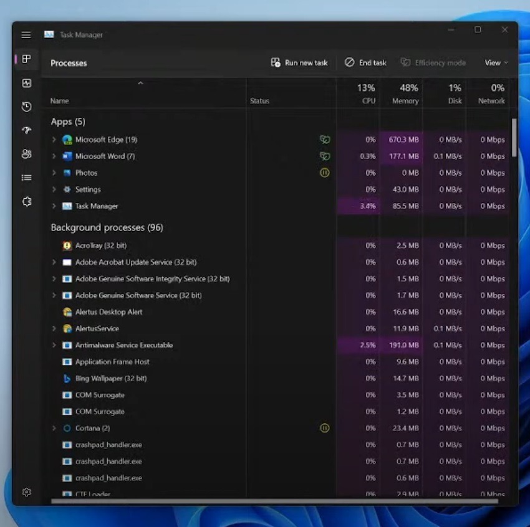Expand the Microsoft Word (7) process group

(54, 156)
